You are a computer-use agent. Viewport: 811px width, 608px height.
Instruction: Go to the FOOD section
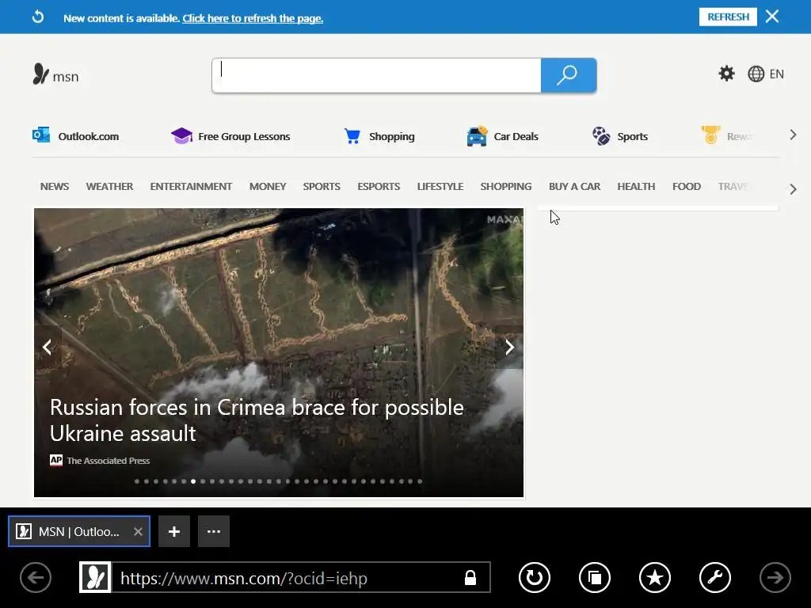coord(687,186)
